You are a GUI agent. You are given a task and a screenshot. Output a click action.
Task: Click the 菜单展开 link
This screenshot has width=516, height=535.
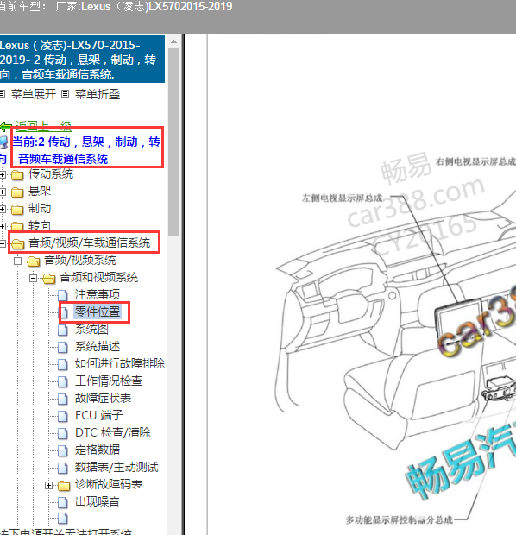(x=34, y=94)
